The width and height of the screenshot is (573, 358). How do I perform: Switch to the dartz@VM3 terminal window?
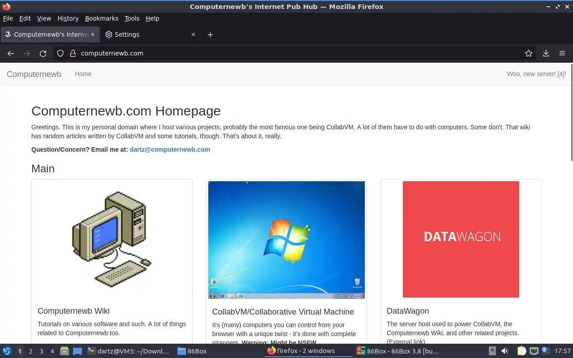(x=128, y=351)
